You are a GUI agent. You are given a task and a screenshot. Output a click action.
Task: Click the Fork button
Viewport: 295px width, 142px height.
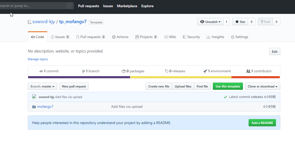point(265,22)
